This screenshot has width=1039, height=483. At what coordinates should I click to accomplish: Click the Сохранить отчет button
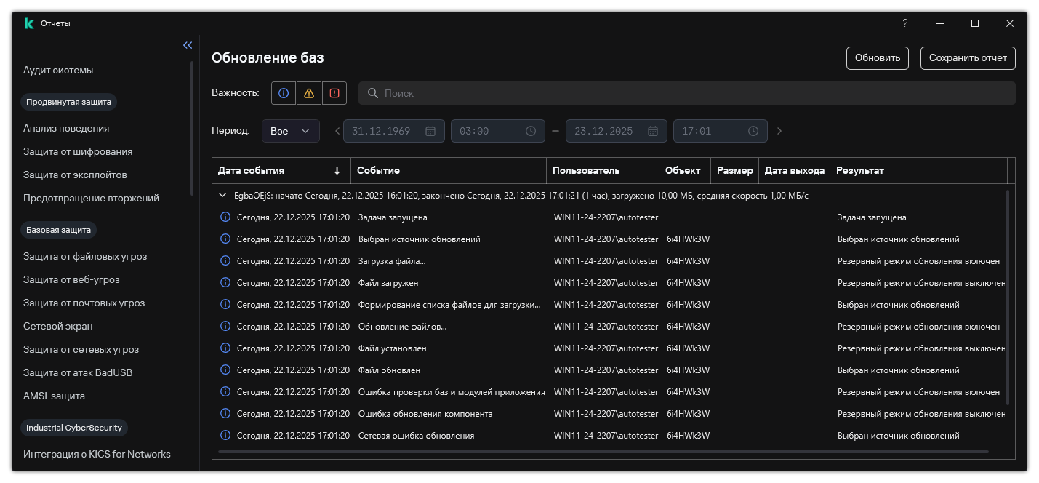click(x=968, y=58)
